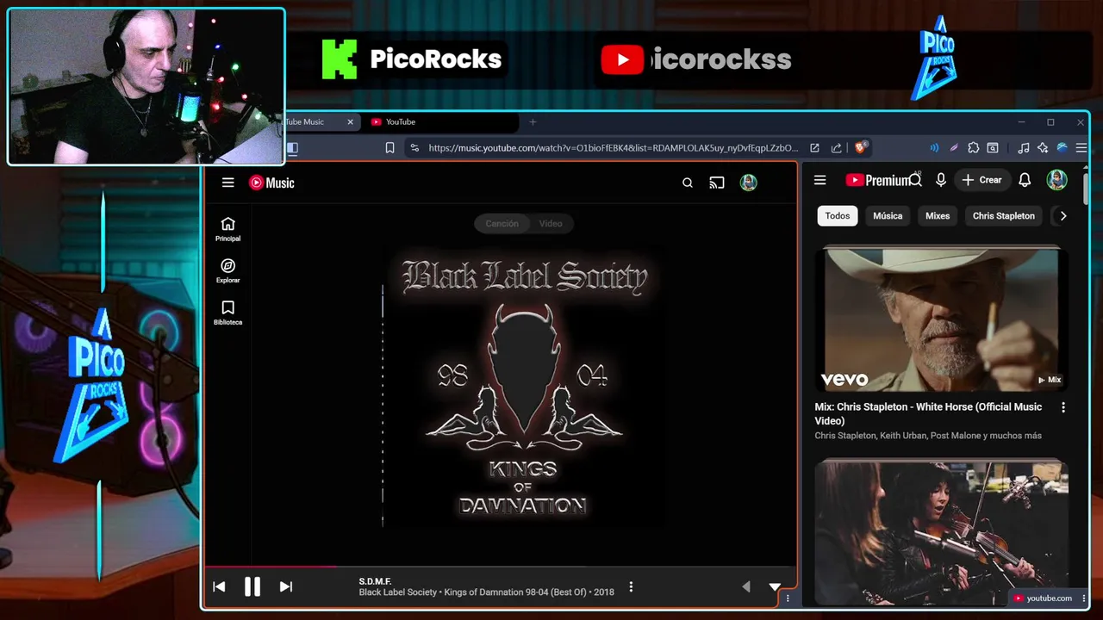Open link in app icon in address bar
This screenshot has height=620, width=1103.
[x=814, y=148]
